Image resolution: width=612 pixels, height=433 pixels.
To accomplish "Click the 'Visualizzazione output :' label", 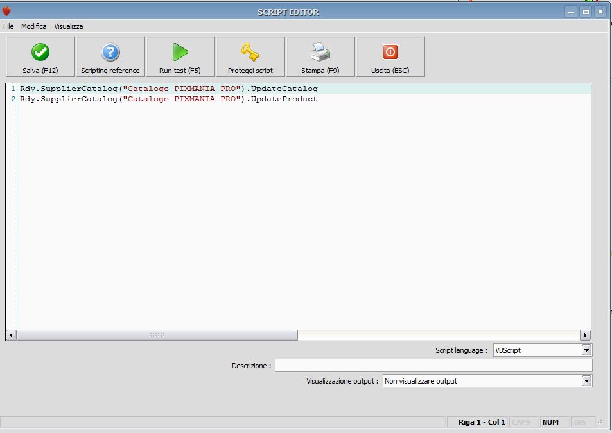I will click(x=342, y=381).
